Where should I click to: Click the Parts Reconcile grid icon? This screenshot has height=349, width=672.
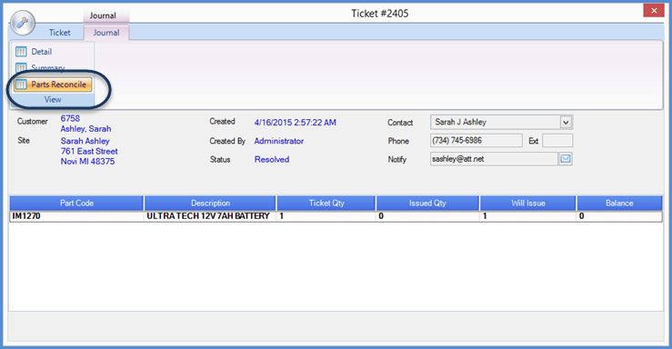coord(21,85)
